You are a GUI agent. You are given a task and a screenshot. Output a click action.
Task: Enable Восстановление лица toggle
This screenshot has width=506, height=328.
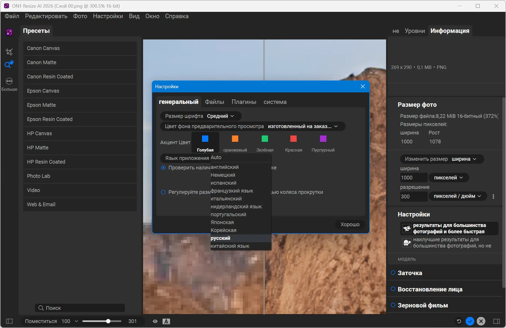(x=393, y=289)
